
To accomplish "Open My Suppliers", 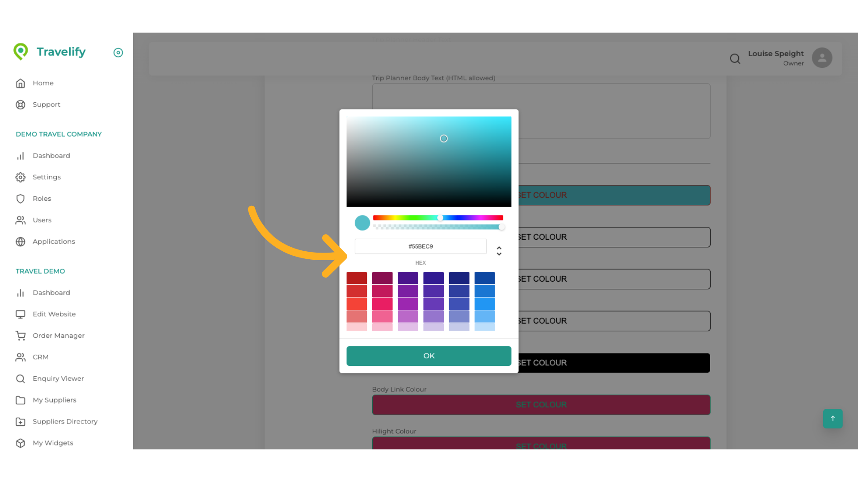I will pos(54,400).
